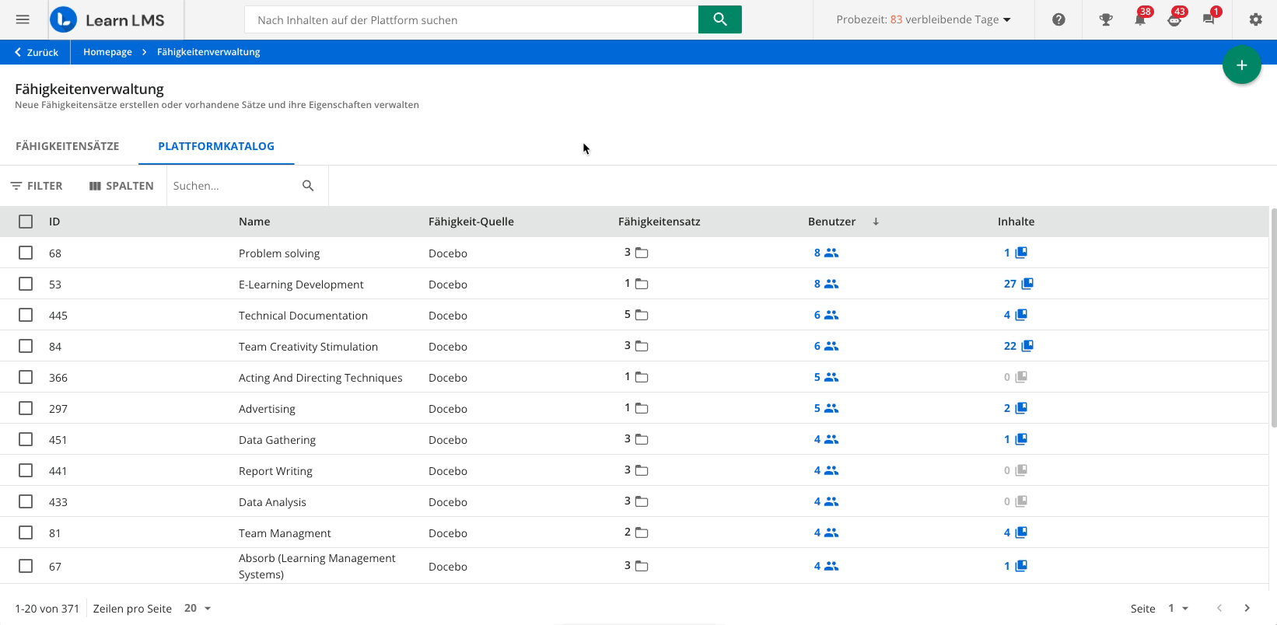Check the row with ID 445
The height and width of the screenshot is (625, 1277).
(26, 315)
